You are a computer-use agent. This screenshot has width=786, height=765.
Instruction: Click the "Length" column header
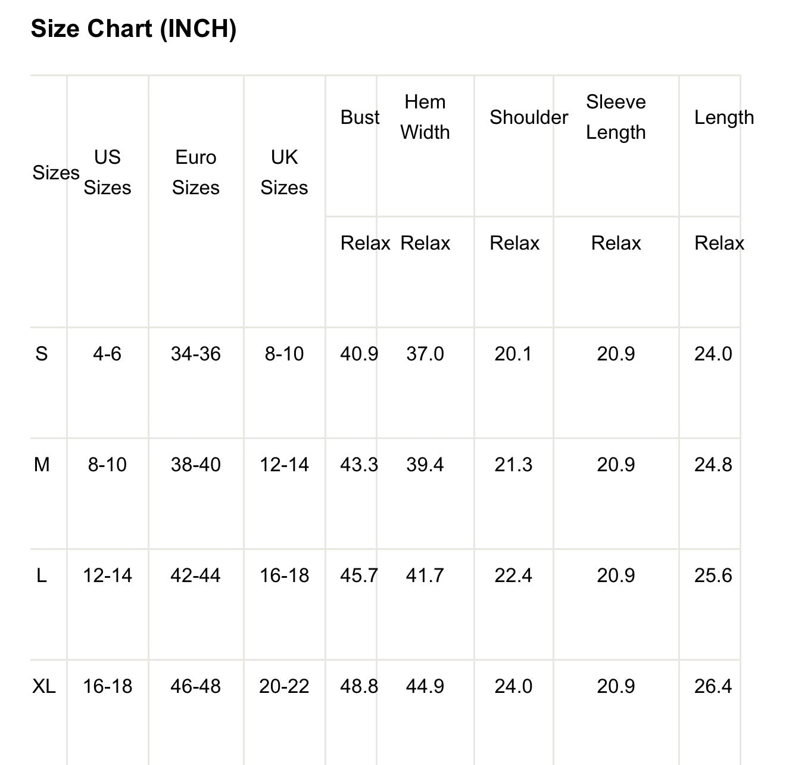(x=723, y=117)
